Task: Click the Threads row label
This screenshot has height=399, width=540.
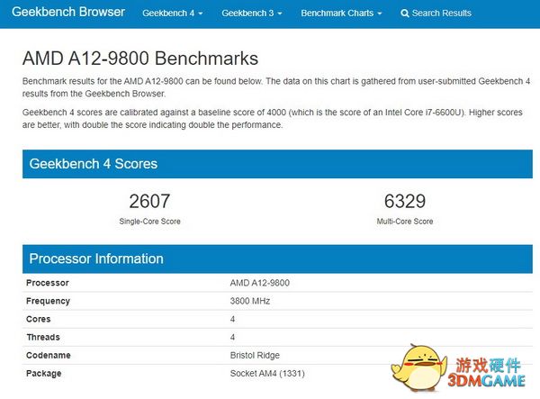Action: point(43,338)
